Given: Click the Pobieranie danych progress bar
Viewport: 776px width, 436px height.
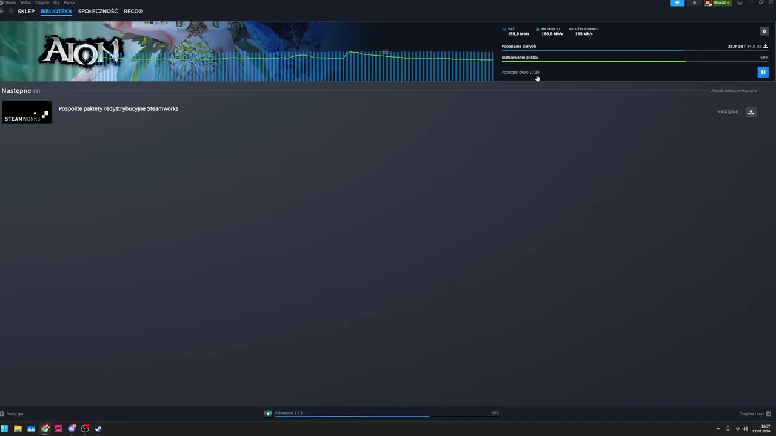Looking at the screenshot, I should [x=635, y=50].
